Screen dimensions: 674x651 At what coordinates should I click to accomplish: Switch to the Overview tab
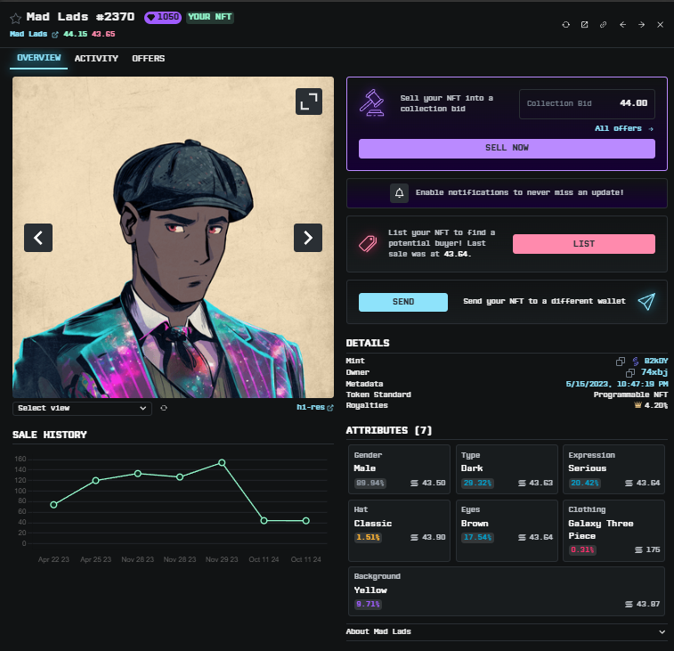coord(38,58)
